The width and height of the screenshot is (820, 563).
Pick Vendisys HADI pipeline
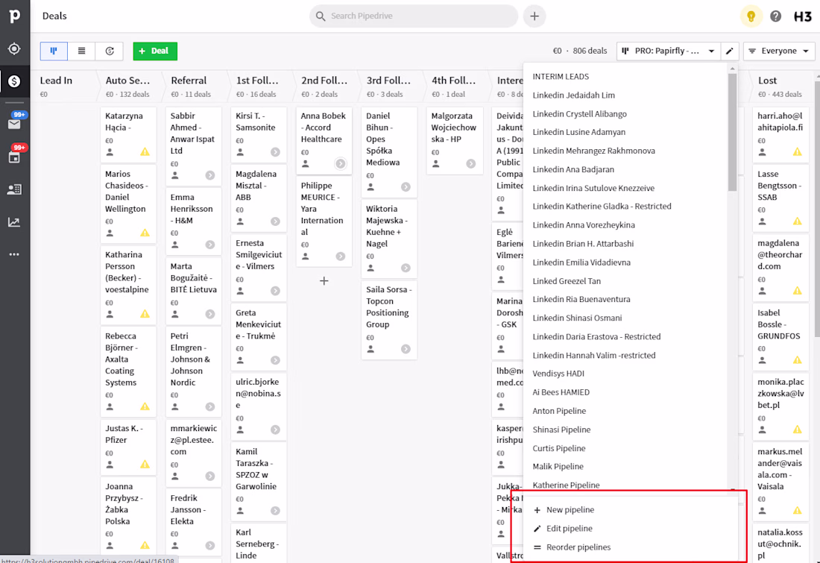coord(558,374)
